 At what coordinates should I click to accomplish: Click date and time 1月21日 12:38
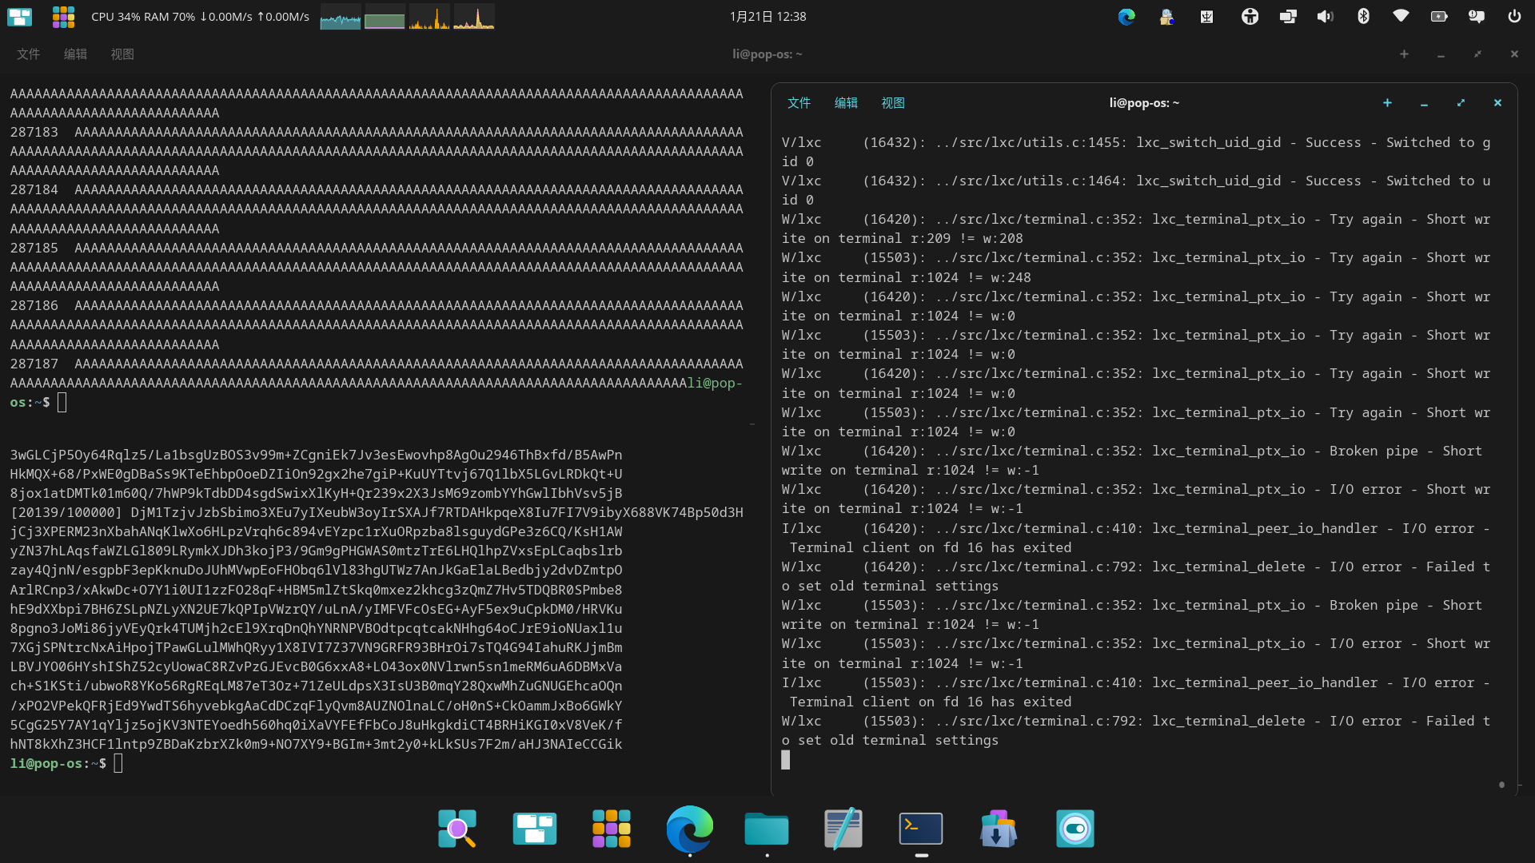(x=767, y=16)
